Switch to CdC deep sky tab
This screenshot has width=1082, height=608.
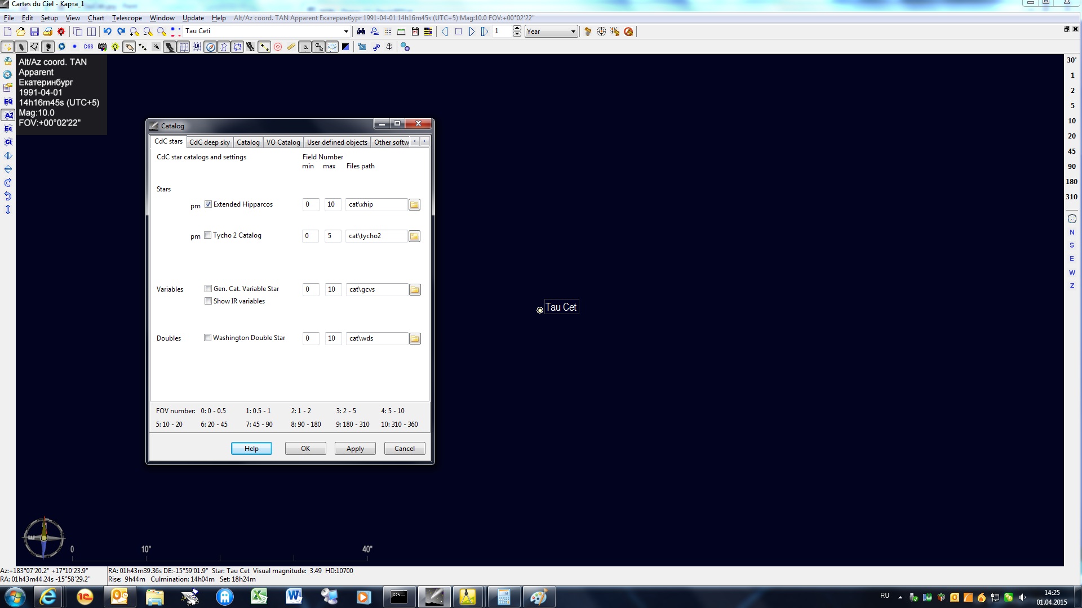pyautogui.click(x=210, y=142)
